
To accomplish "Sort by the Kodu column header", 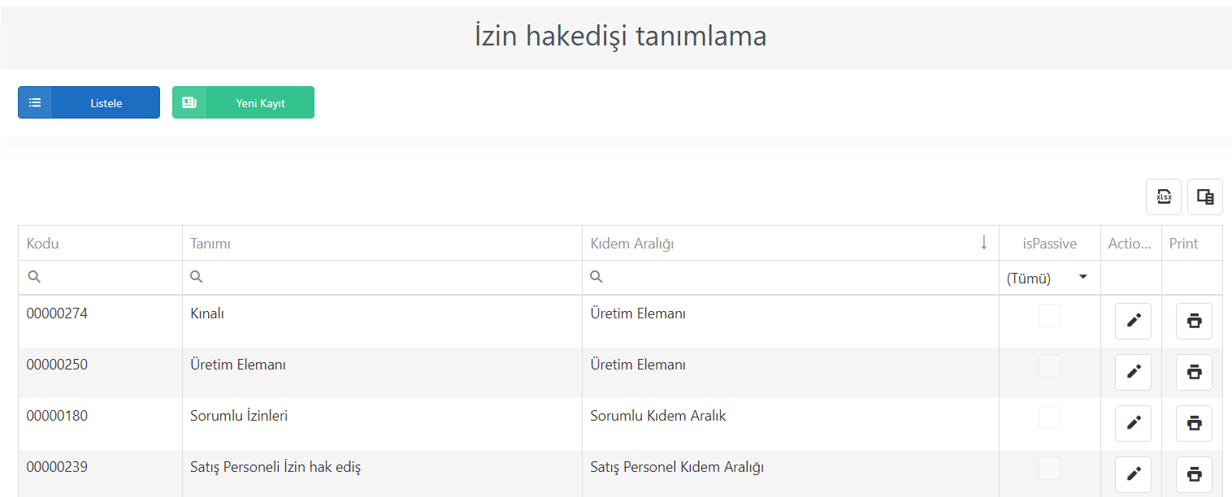I will [x=100, y=243].
